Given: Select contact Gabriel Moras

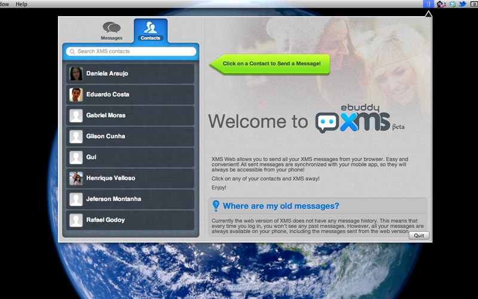Looking at the screenshot, I should (130, 115).
